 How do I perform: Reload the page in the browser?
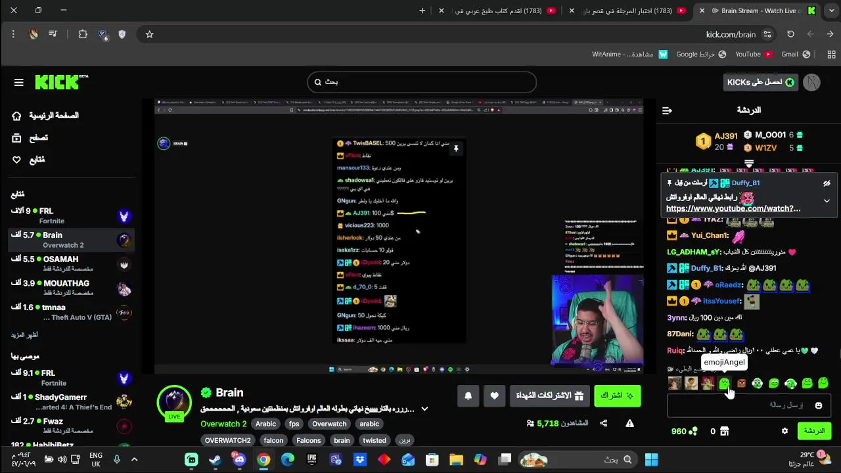pos(790,34)
